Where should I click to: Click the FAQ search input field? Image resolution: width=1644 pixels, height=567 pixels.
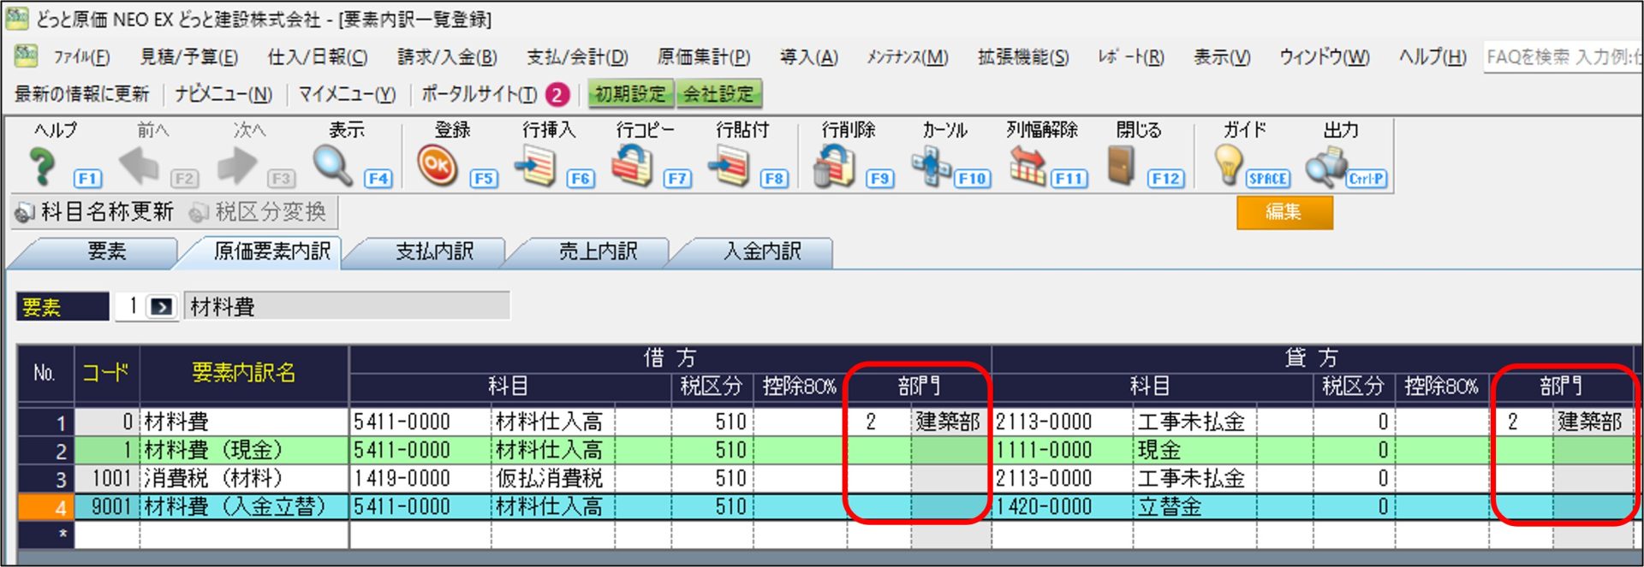1562,57
